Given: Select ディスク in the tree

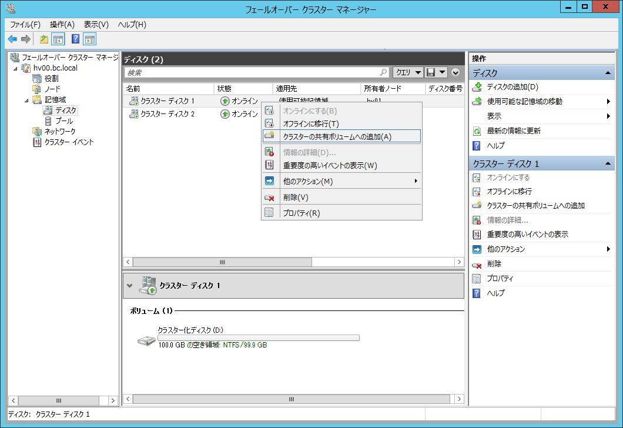Looking at the screenshot, I should tap(66, 111).
